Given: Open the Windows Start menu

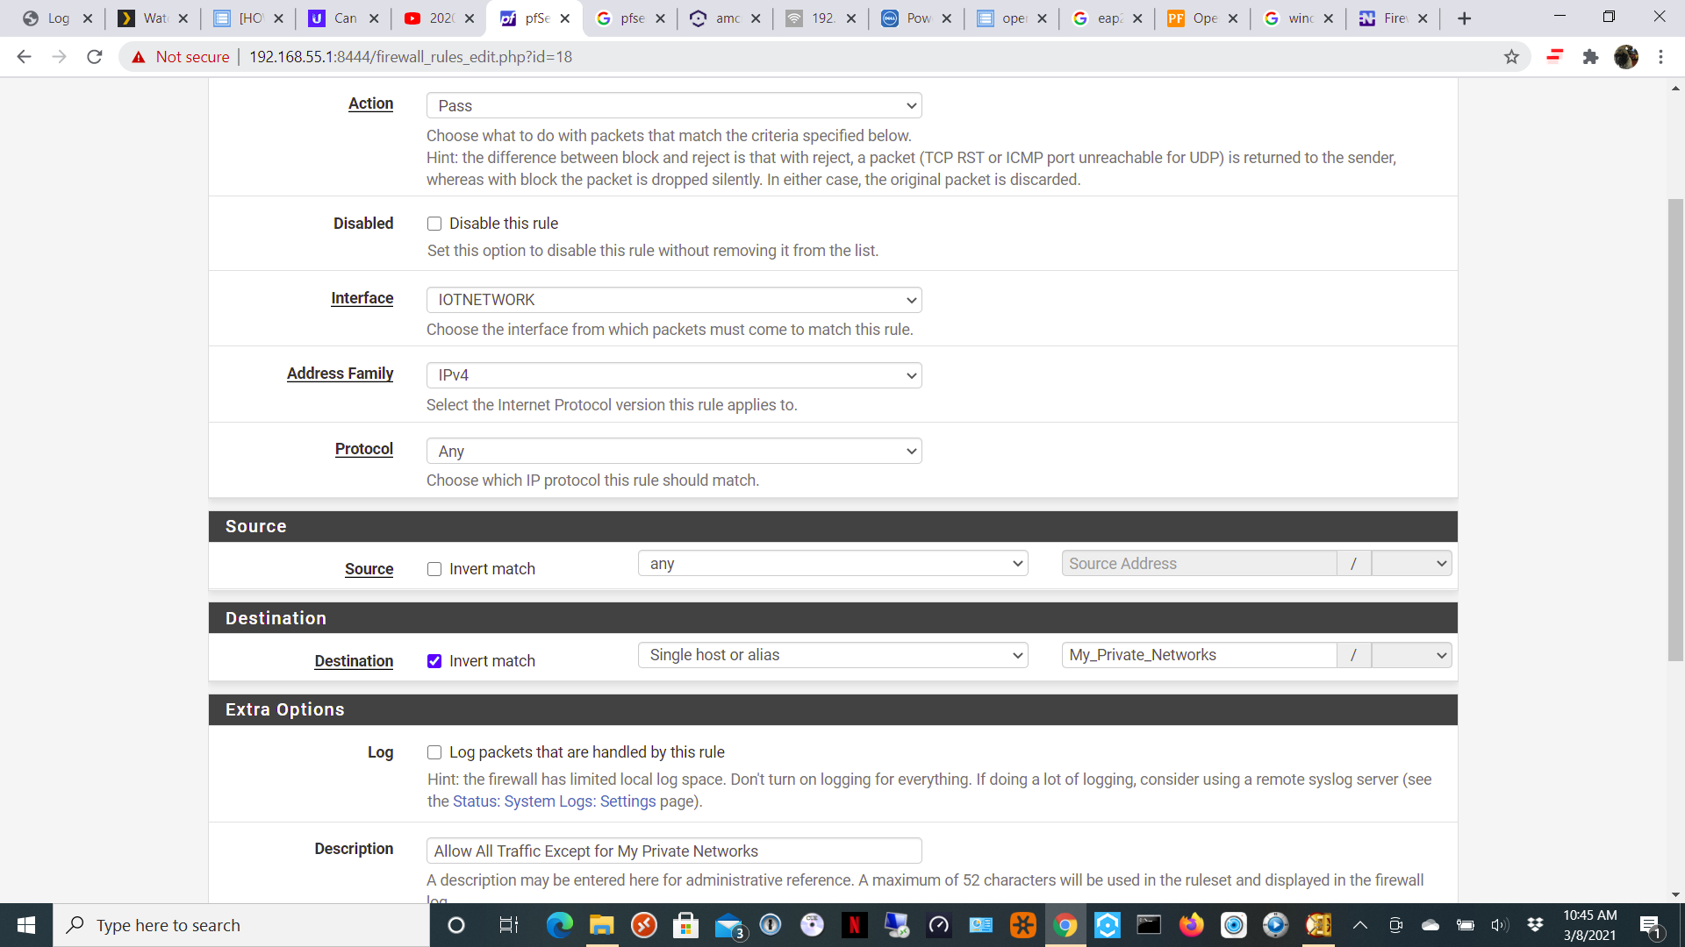Looking at the screenshot, I should (x=26, y=925).
